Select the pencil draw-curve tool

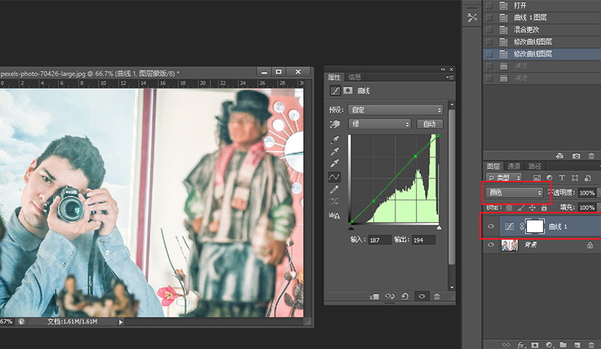tap(334, 189)
